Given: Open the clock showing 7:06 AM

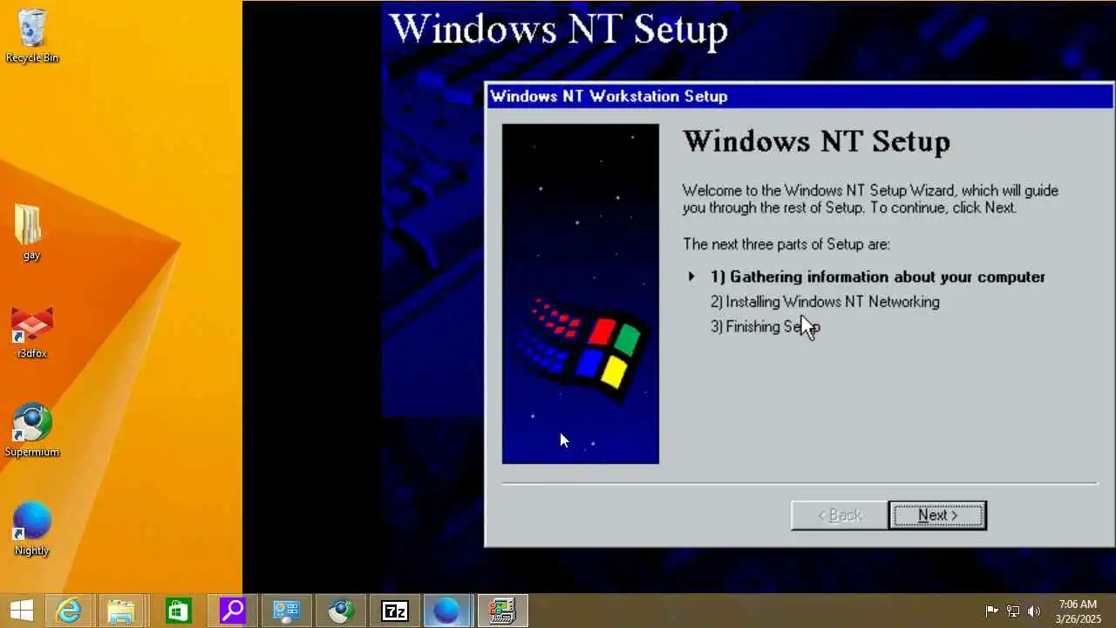Looking at the screenshot, I should [1078, 611].
